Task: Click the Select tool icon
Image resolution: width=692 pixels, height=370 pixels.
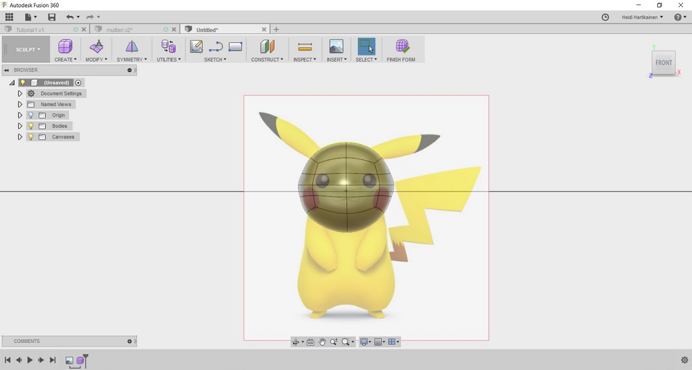Action: [x=367, y=47]
